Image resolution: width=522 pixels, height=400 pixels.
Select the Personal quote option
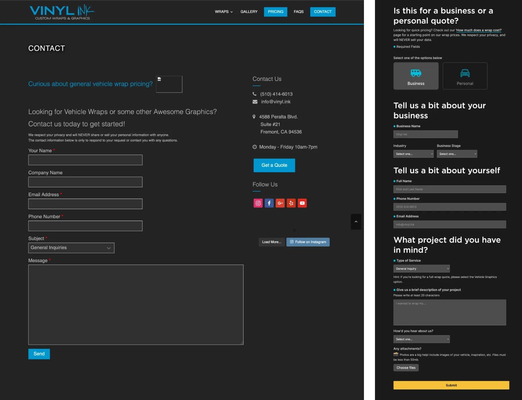point(465,76)
